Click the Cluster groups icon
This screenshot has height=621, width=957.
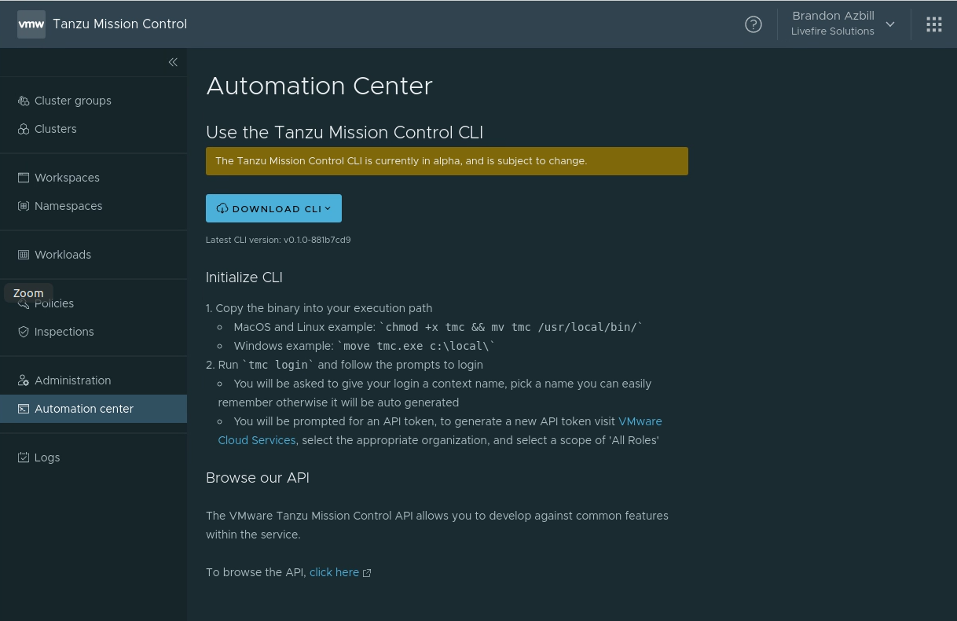point(24,101)
